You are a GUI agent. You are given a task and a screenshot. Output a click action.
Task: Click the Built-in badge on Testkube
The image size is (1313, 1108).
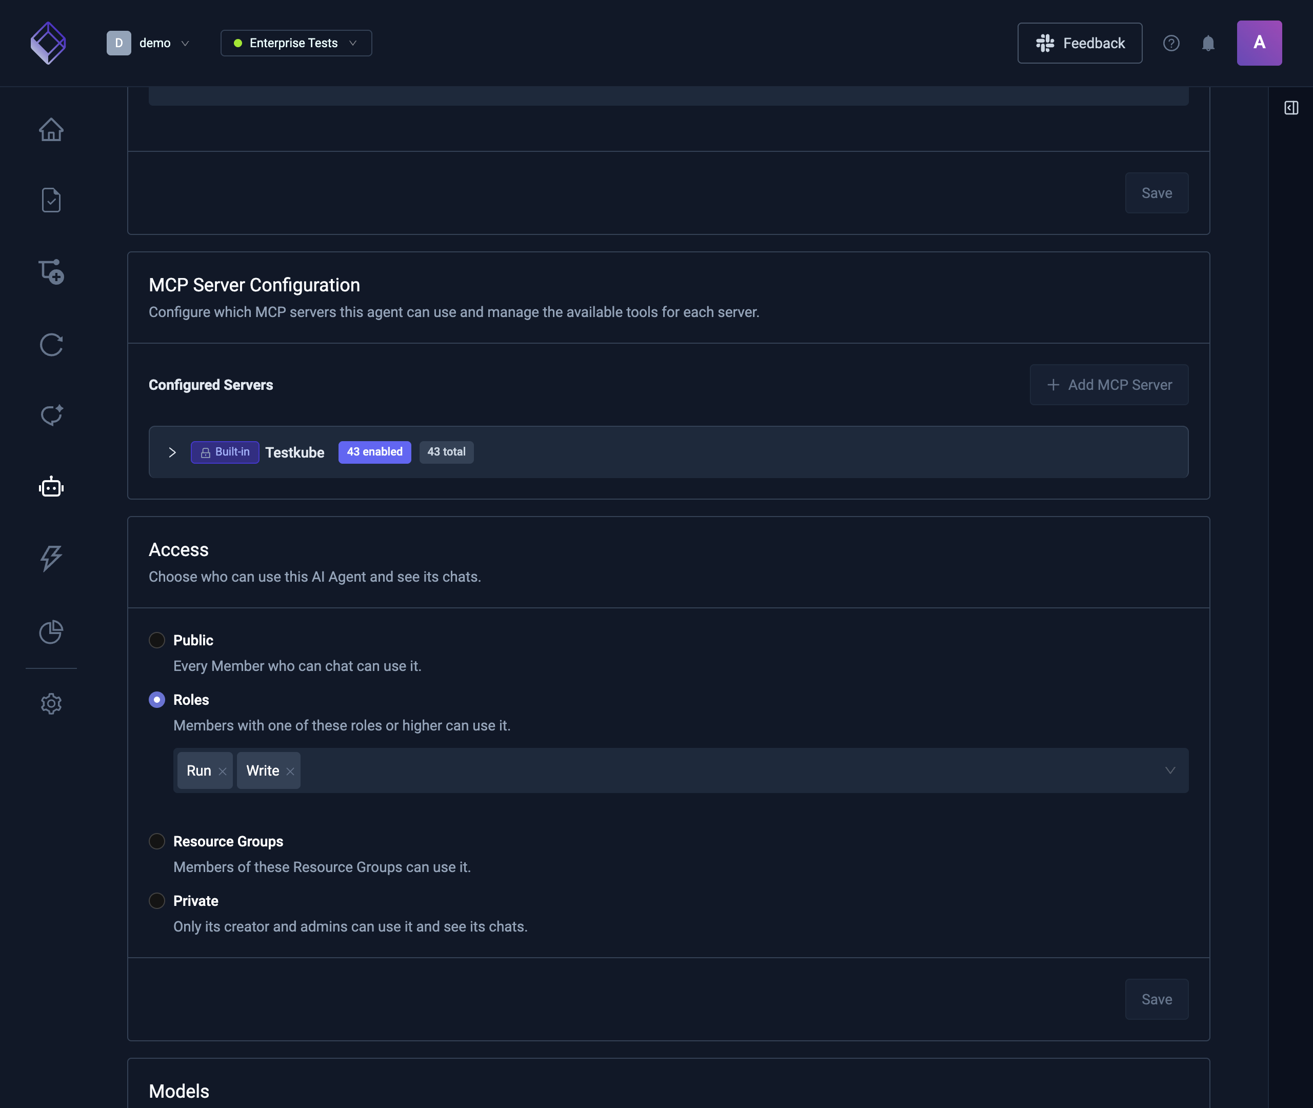(225, 452)
